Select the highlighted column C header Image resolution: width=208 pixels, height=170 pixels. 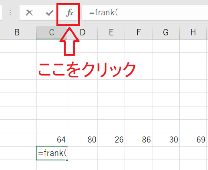(x=52, y=32)
